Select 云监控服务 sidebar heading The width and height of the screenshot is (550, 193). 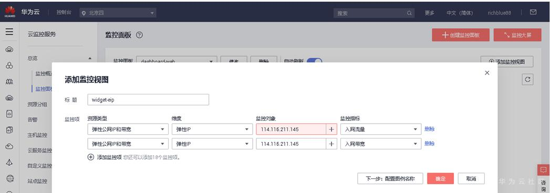point(41,34)
